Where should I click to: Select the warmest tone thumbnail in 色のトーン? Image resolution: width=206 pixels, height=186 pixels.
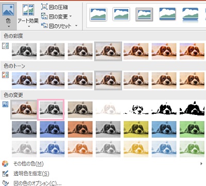[x=192, y=80]
